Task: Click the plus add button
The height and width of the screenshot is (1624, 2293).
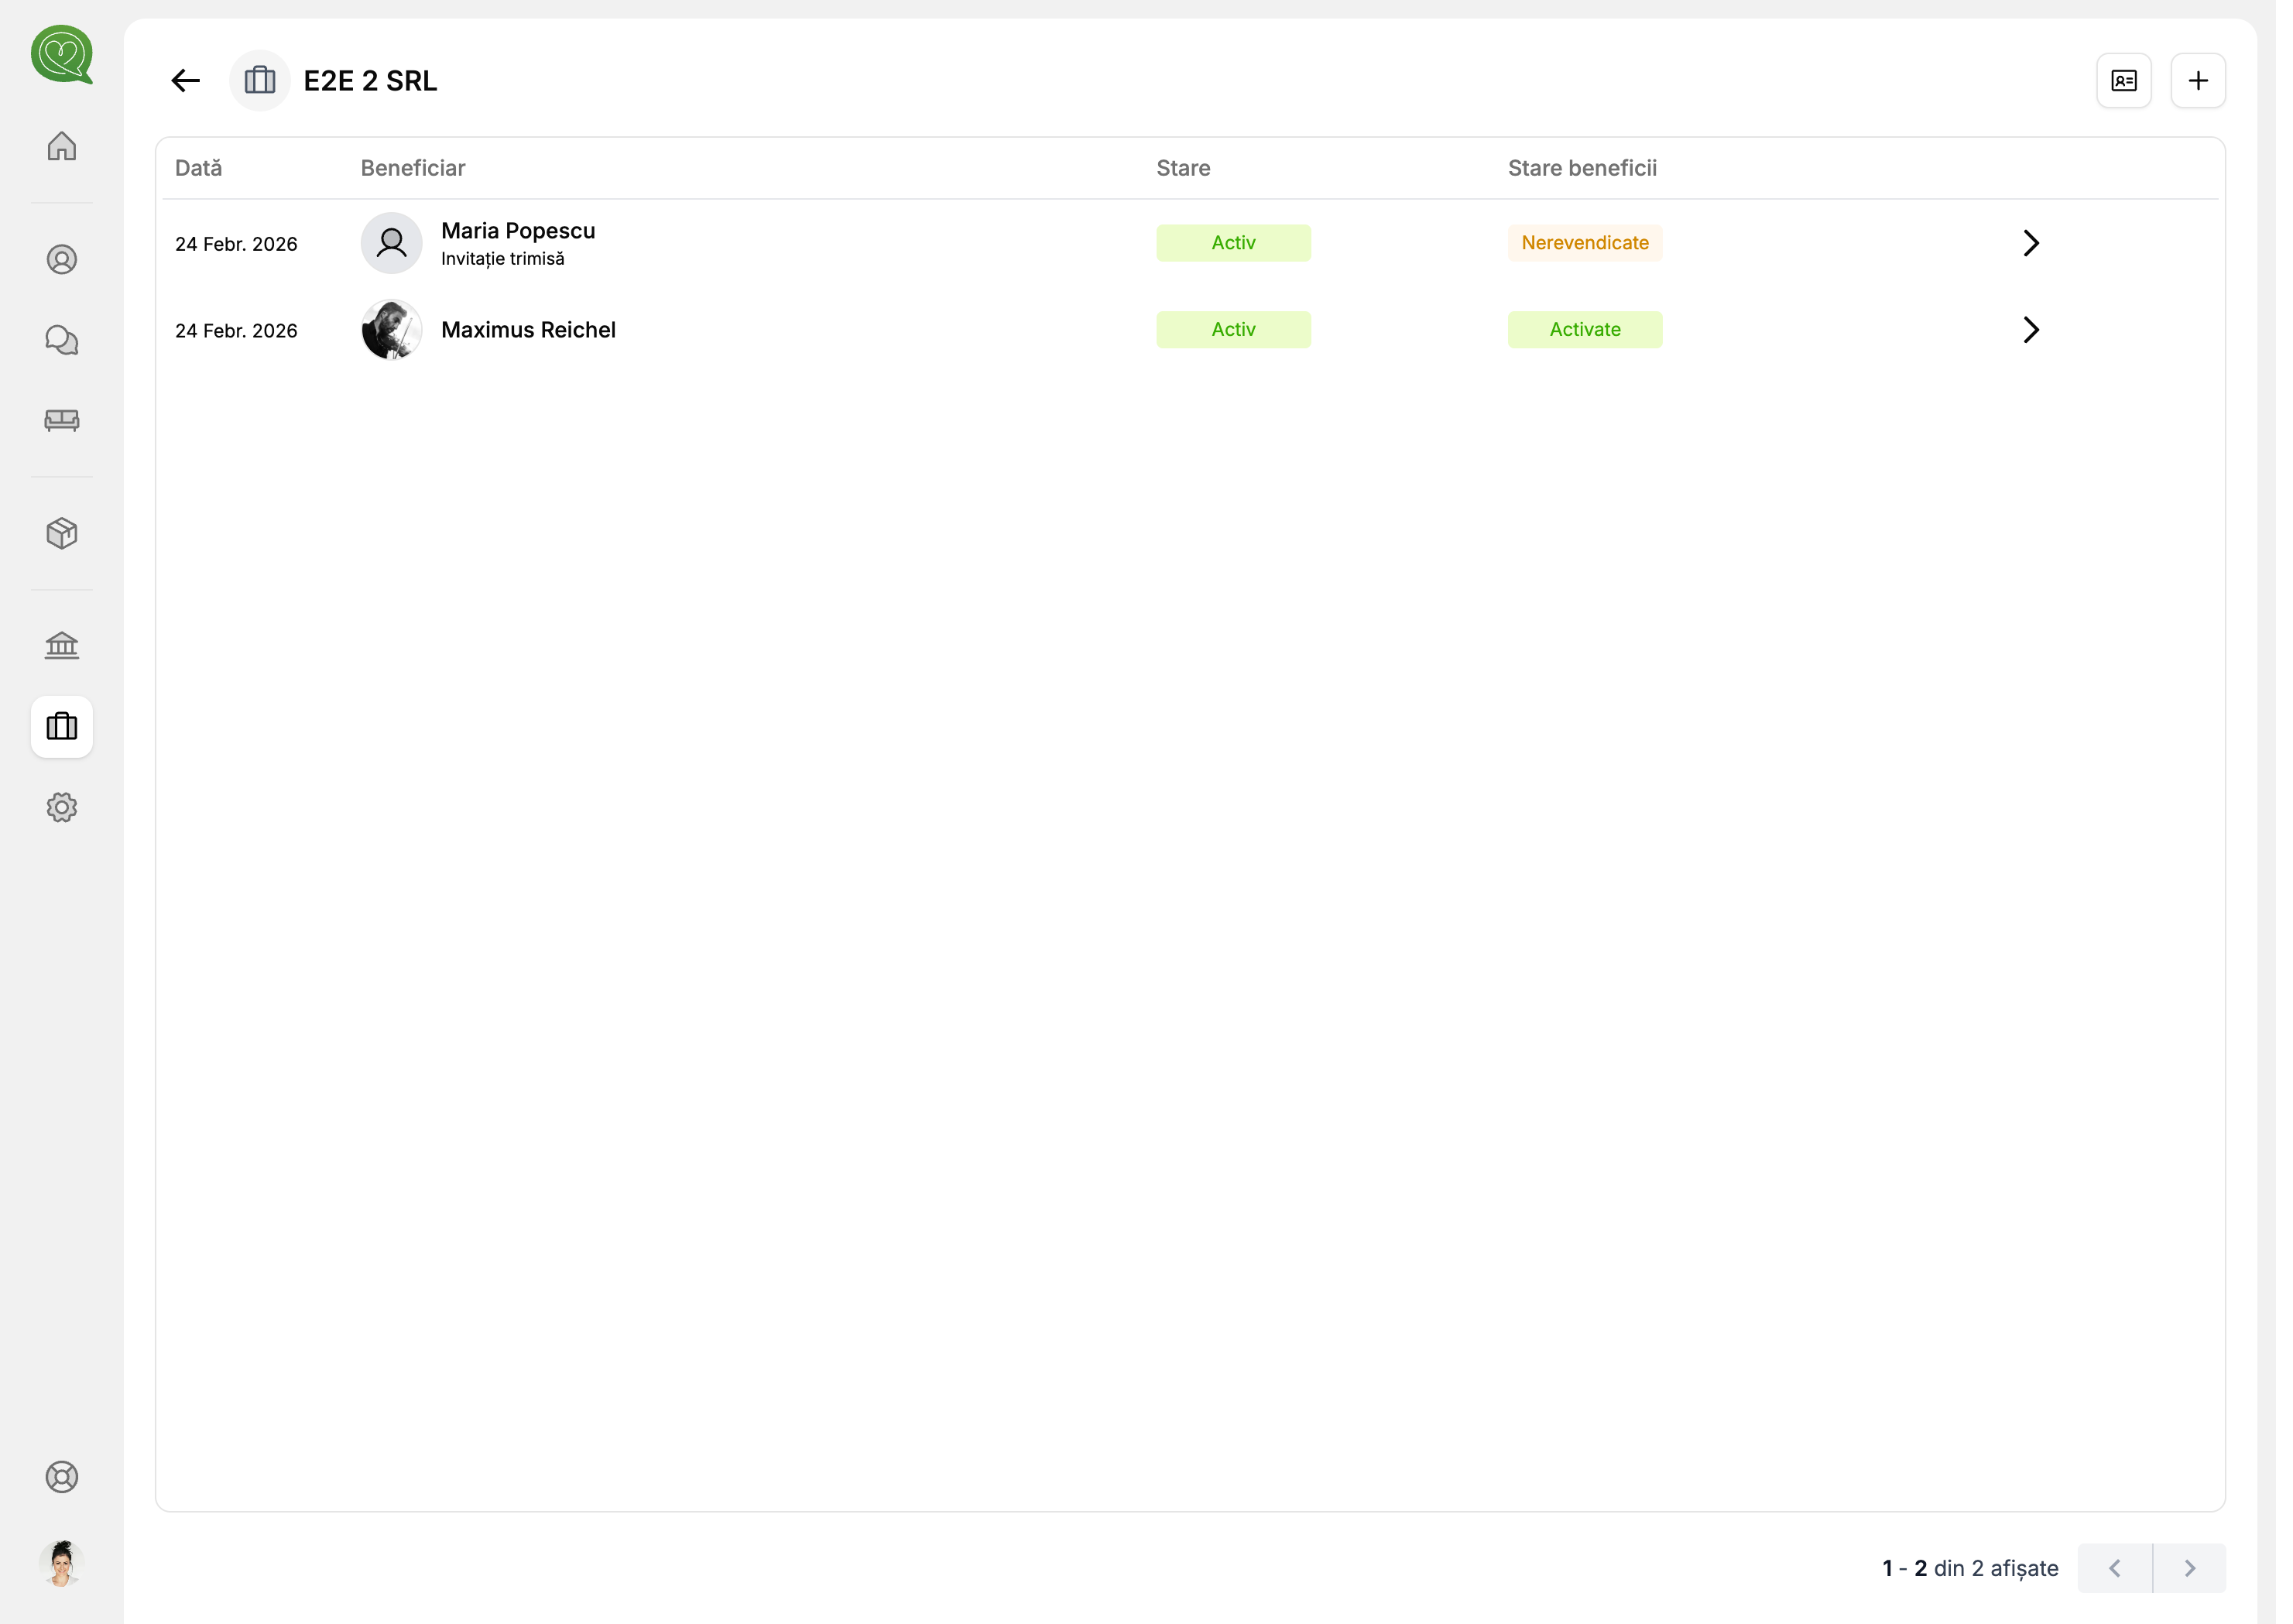Action: [2198, 81]
